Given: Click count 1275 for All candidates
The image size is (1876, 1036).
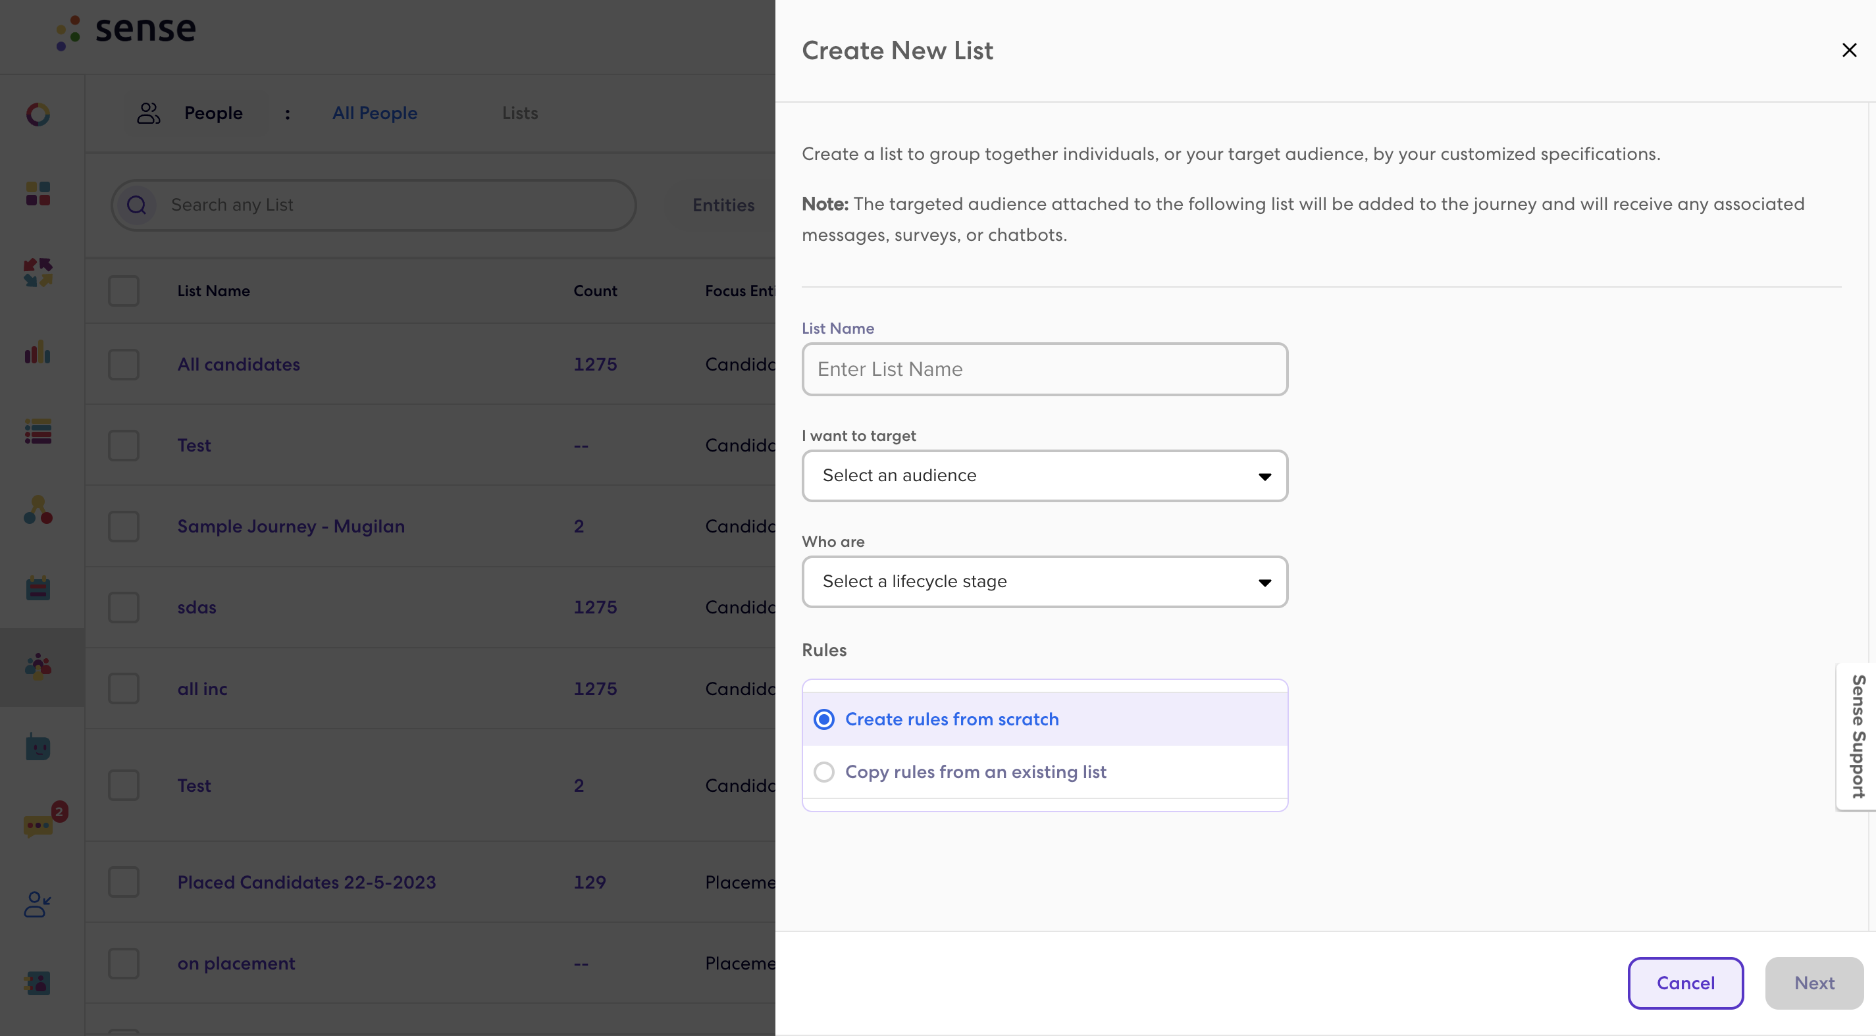Looking at the screenshot, I should point(595,365).
